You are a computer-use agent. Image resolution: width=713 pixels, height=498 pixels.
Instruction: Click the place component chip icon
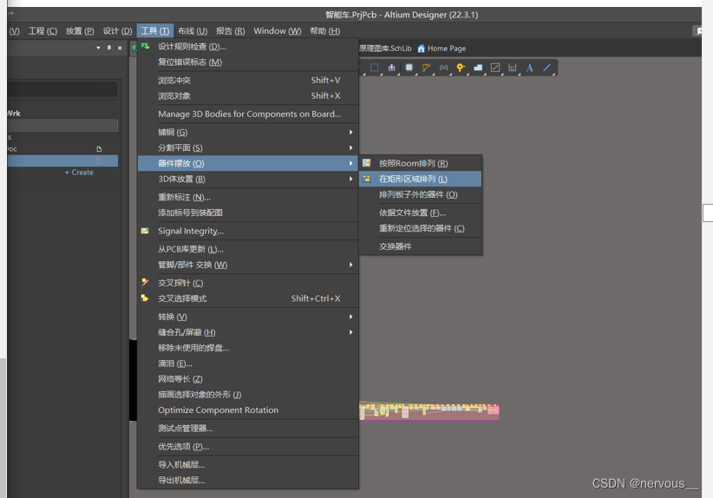pyautogui.click(x=409, y=68)
